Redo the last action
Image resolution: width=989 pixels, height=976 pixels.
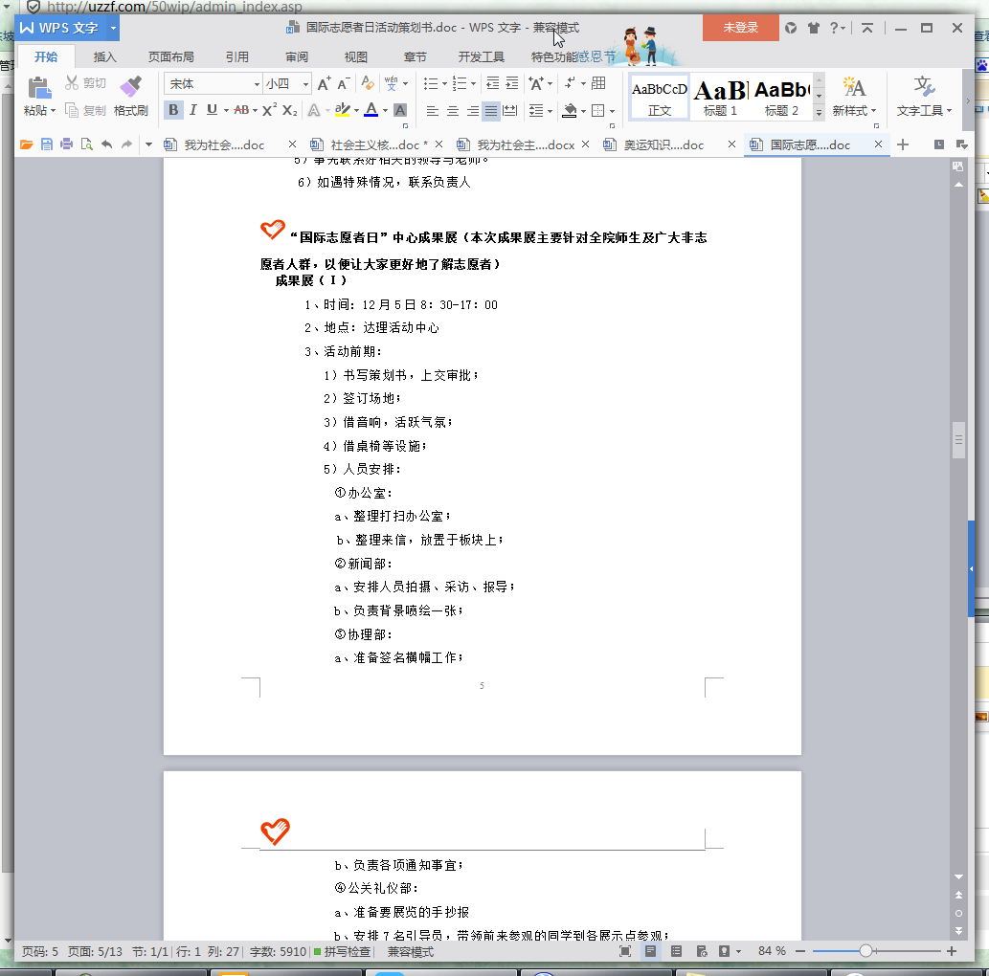(126, 144)
